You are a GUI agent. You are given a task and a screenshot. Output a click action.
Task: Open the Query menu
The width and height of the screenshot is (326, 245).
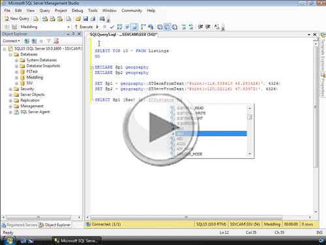tap(44, 10)
